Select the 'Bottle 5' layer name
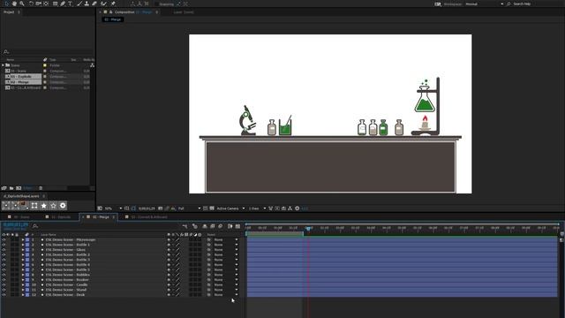 [x=68, y=269]
